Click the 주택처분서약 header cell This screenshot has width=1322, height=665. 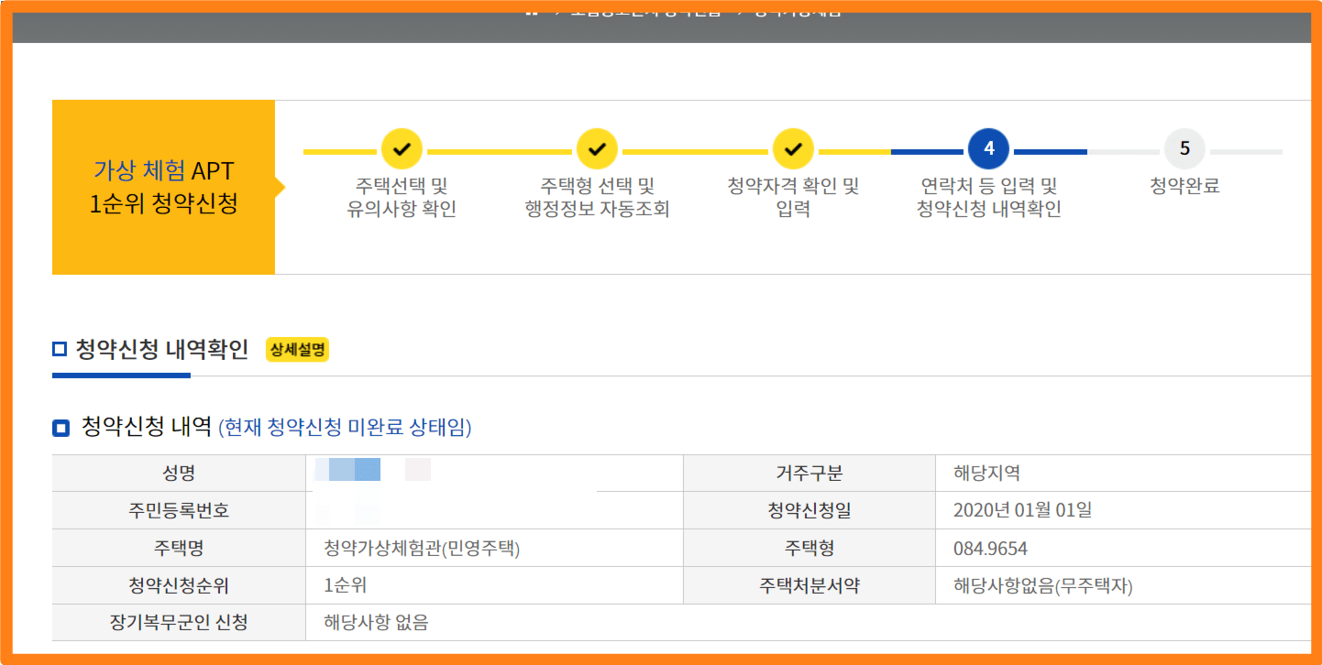(810, 585)
